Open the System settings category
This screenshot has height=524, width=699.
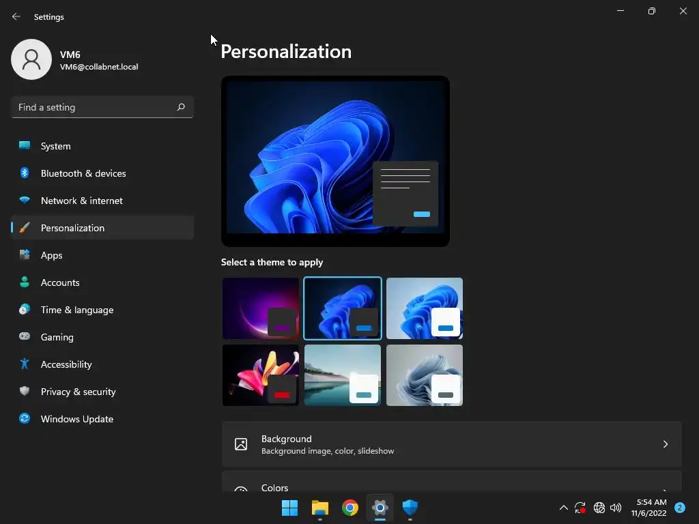tap(102, 146)
